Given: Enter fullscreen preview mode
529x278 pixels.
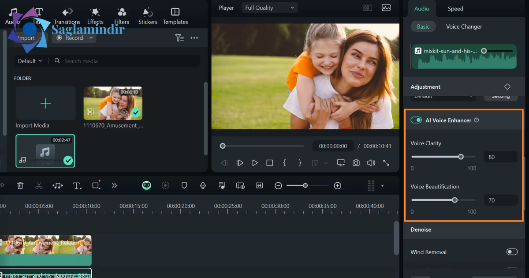Looking at the screenshot, I should tap(386, 163).
